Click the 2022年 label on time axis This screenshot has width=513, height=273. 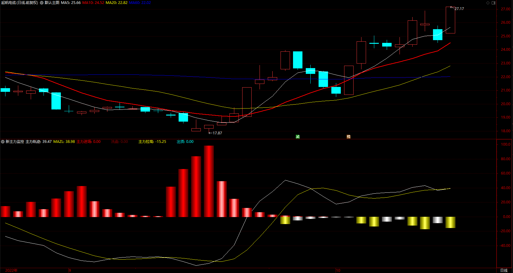click(12, 270)
